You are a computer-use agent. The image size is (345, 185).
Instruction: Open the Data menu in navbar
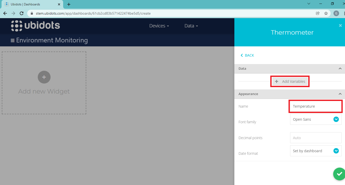pos(191,26)
